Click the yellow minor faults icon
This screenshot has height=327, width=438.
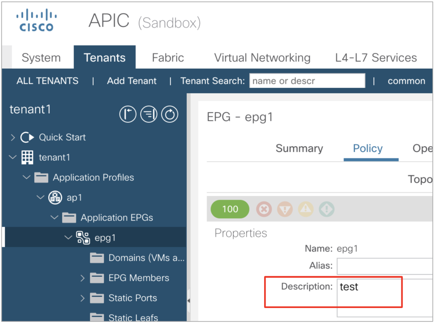tap(306, 209)
